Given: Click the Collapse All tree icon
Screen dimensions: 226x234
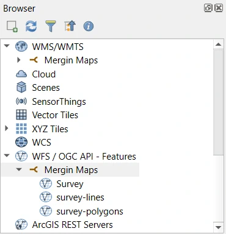Looking at the screenshot, I should click(x=70, y=26).
